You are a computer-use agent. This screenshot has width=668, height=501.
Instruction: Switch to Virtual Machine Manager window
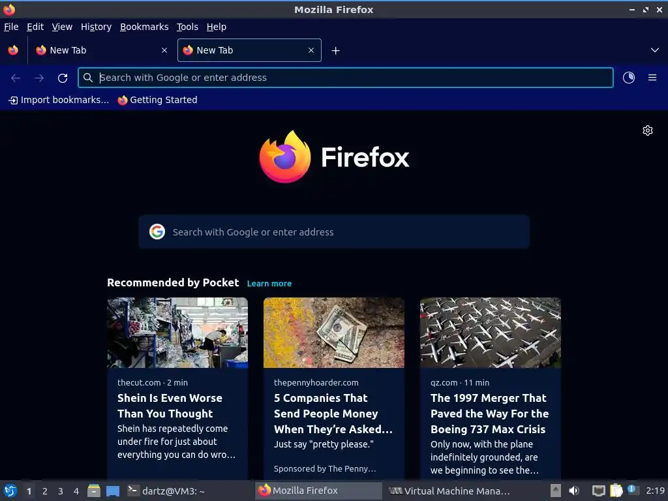(x=449, y=491)
